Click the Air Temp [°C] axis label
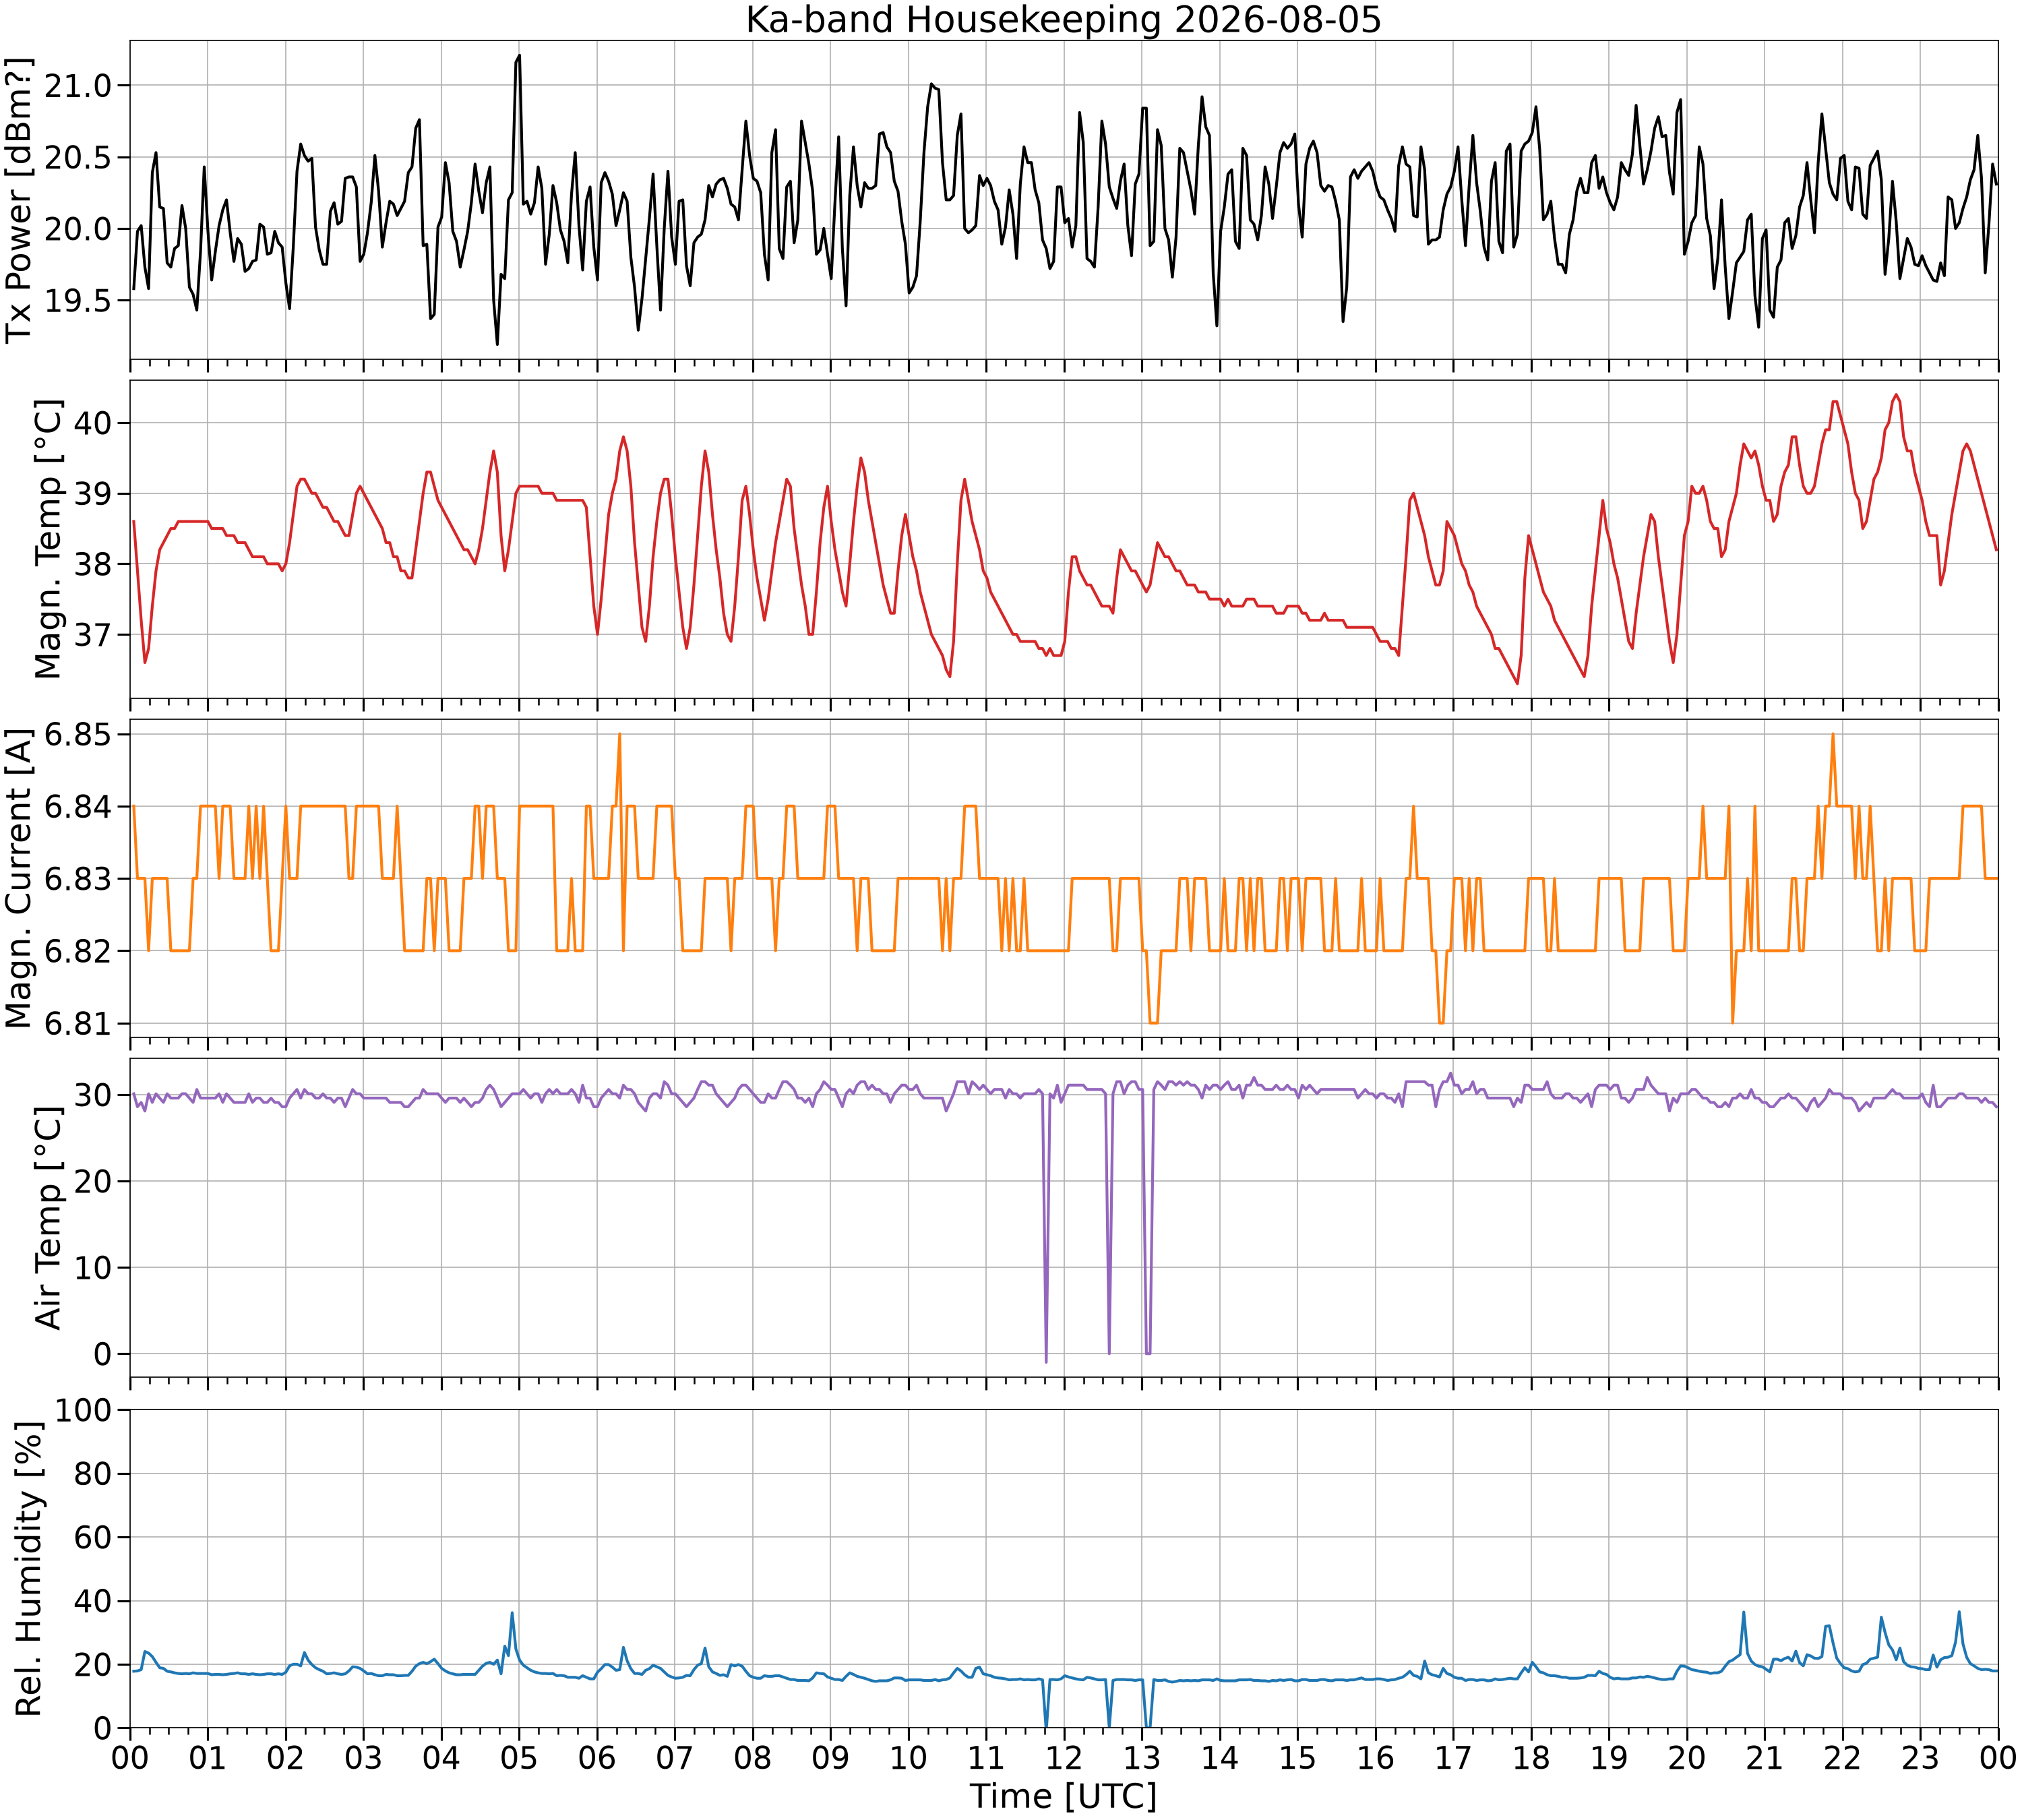Viewport: 2022px width, 1820px height. click(48, 1218)
